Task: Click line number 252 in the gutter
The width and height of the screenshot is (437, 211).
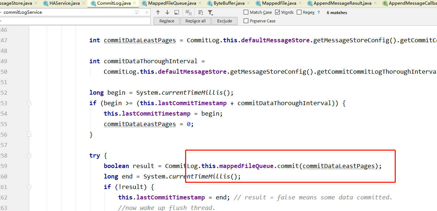Action: click(4, 92)
